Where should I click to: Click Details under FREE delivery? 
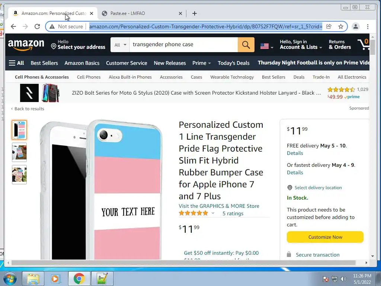pyautogui.click(x=295, y=153)
